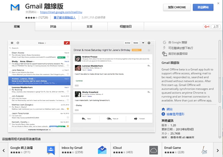The height and width of the screenshot is (157, 223).
Task: Click the Google Groups app icon
Action: [51, 150]
